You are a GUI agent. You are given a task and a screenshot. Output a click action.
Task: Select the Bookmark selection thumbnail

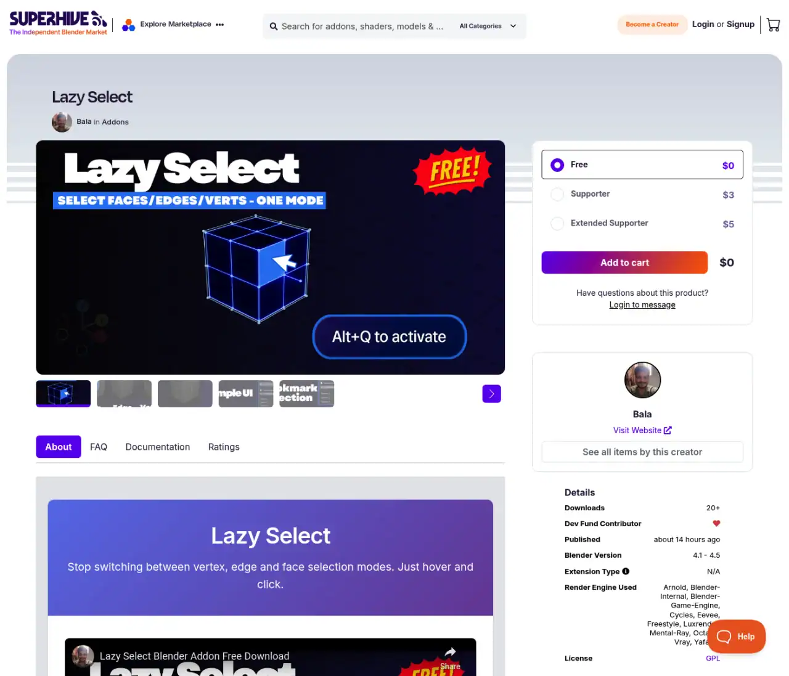coord(306,394)
